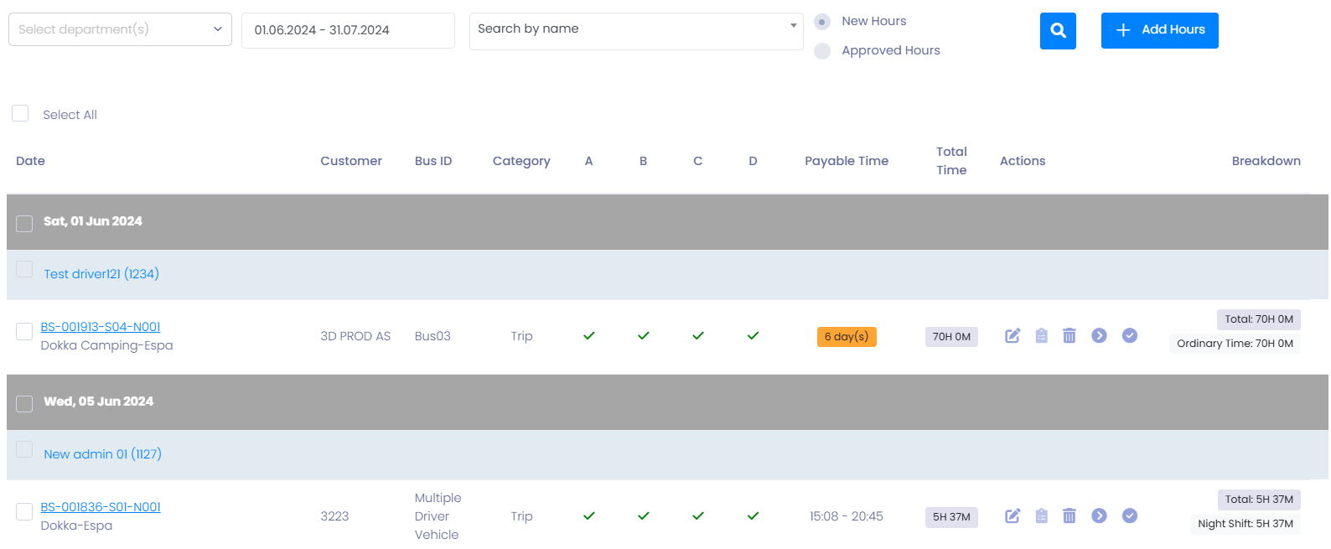Approve the Dokka-Espa trip with checkmark icon

(1130, 516)
